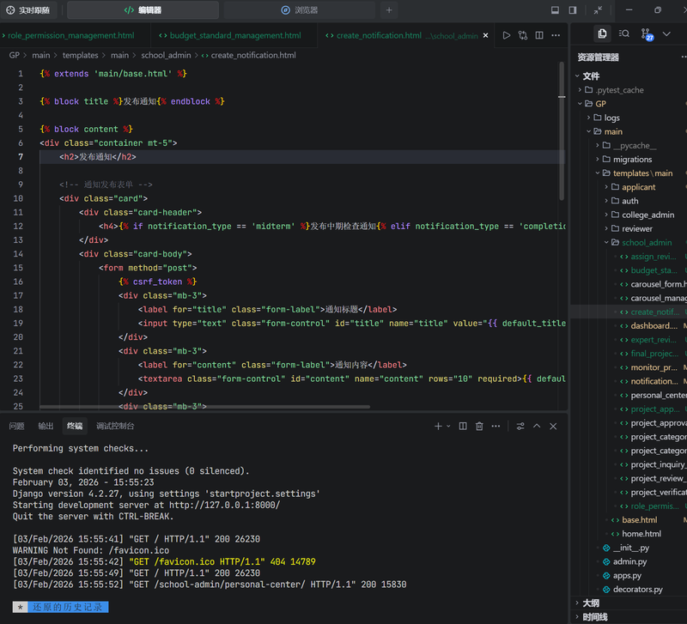The height and width of the screenshot is (624, 687).
Task: Open the search panel icon in sidebar
Action: [624, 33]
